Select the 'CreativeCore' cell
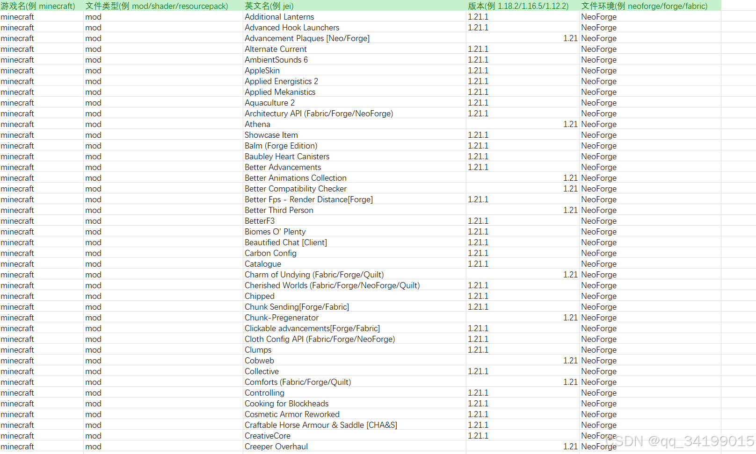The height and width of the screenshot is (454, 756). tap(355, 436)
